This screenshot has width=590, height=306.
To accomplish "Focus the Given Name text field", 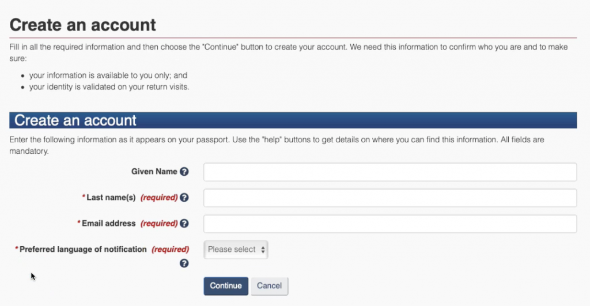I will (390, 172).
